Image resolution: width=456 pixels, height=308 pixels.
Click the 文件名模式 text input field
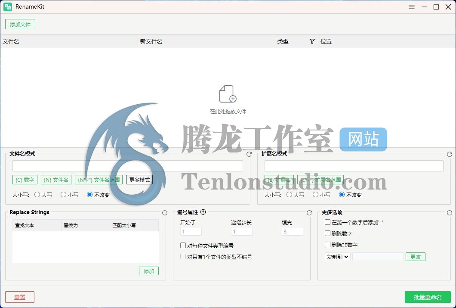(x=127, y=166)
